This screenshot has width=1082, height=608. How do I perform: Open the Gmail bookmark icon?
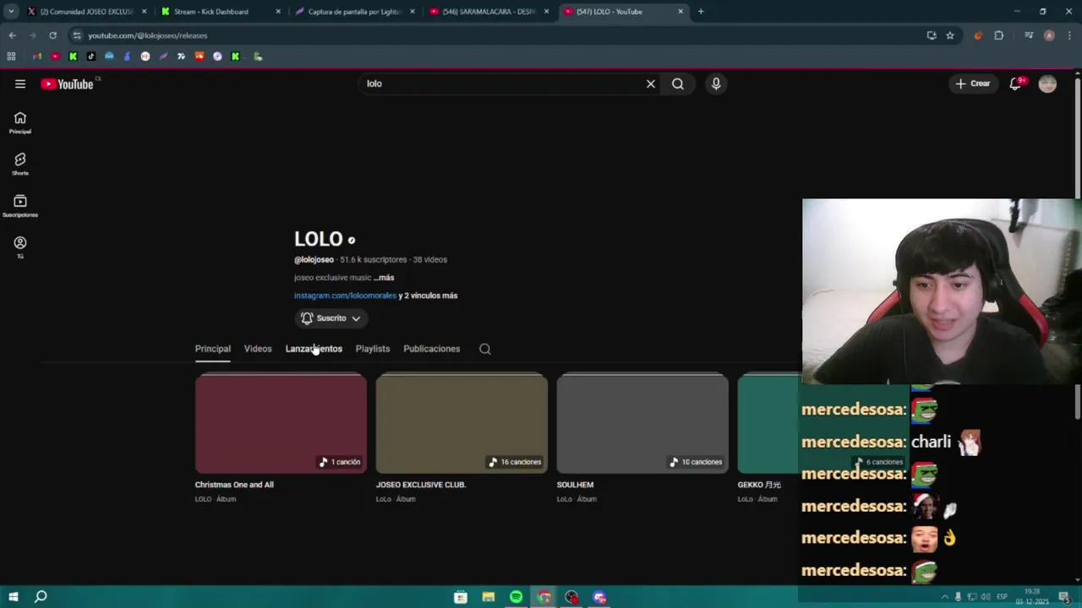[x=37, y=57]
